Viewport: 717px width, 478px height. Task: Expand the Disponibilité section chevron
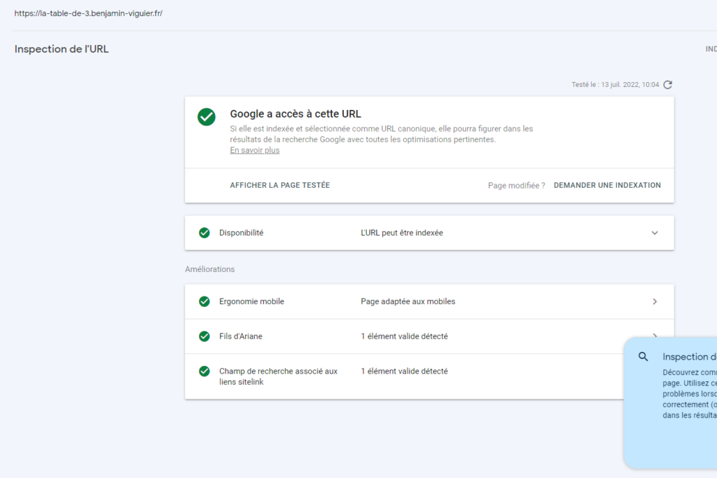pos(655,233)
